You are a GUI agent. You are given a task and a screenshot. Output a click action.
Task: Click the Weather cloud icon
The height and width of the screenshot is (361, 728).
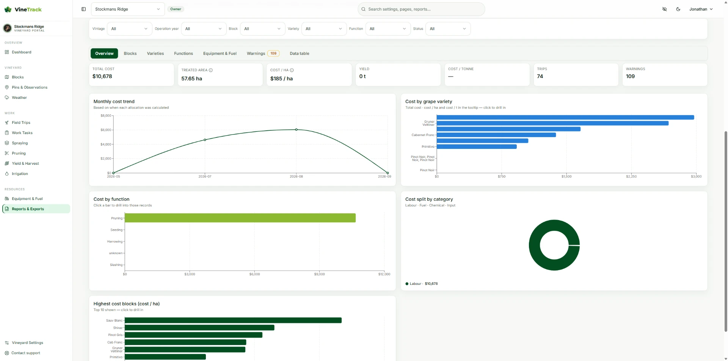point(7,98)
